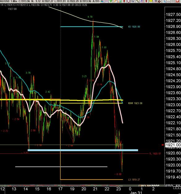Click the 1.94 green swing label
181x194 pixels.
(x=97, y=37)
